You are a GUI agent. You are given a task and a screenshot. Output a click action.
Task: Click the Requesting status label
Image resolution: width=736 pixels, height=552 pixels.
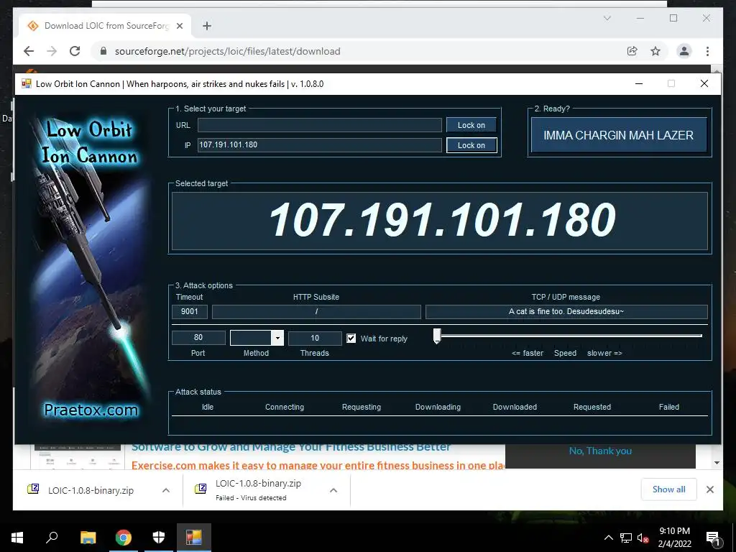(362, 407)
